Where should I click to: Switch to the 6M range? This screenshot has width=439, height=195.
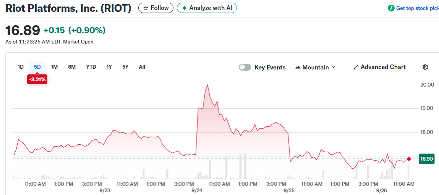click(x=72, y=67)
